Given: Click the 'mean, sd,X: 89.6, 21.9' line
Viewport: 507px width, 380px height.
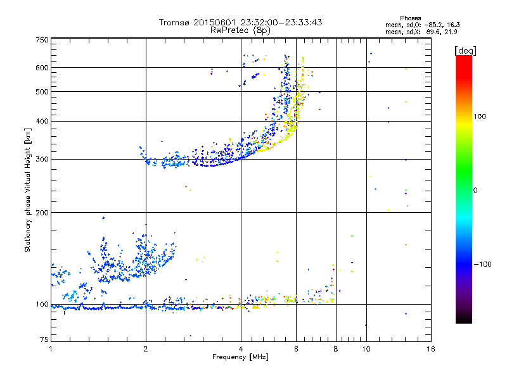Looking at the screenshot, I should [x=421, y=32].
